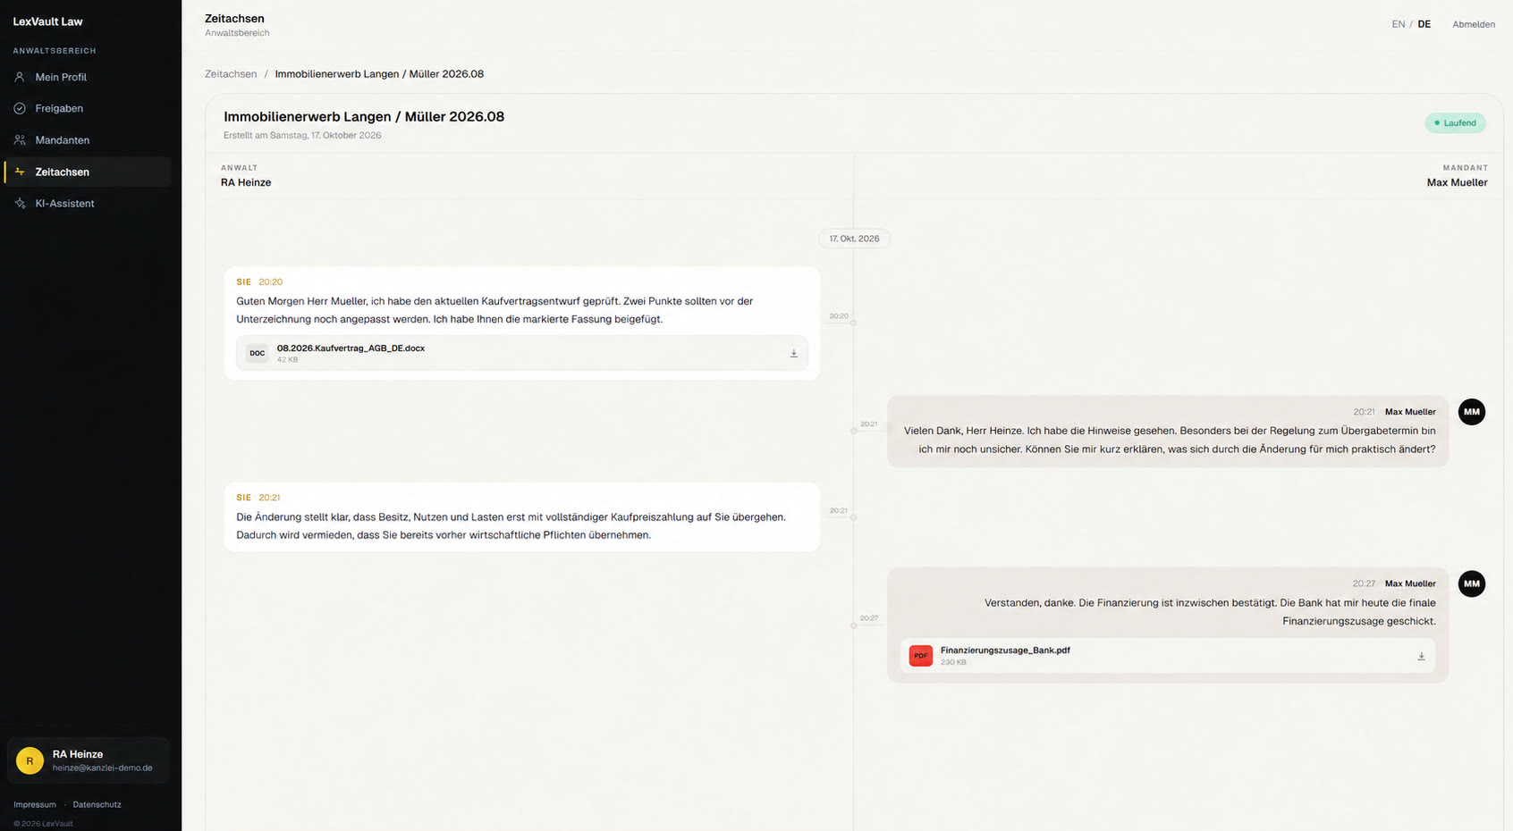Screen dimensions: 1513x831
Task: Click the page title Immobilienerwerb Langen / Müller 2026.08
Action: (364, 117)
